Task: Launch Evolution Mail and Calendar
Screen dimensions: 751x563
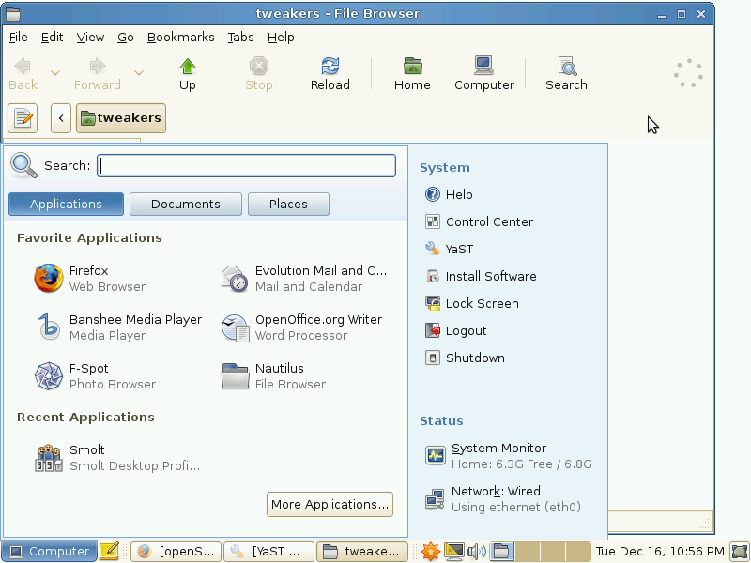Action: coord(304,278)
